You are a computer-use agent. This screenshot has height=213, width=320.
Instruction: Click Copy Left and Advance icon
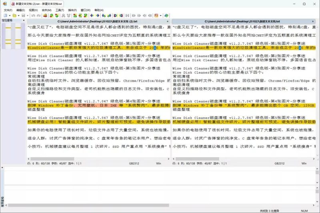point(109,16)
